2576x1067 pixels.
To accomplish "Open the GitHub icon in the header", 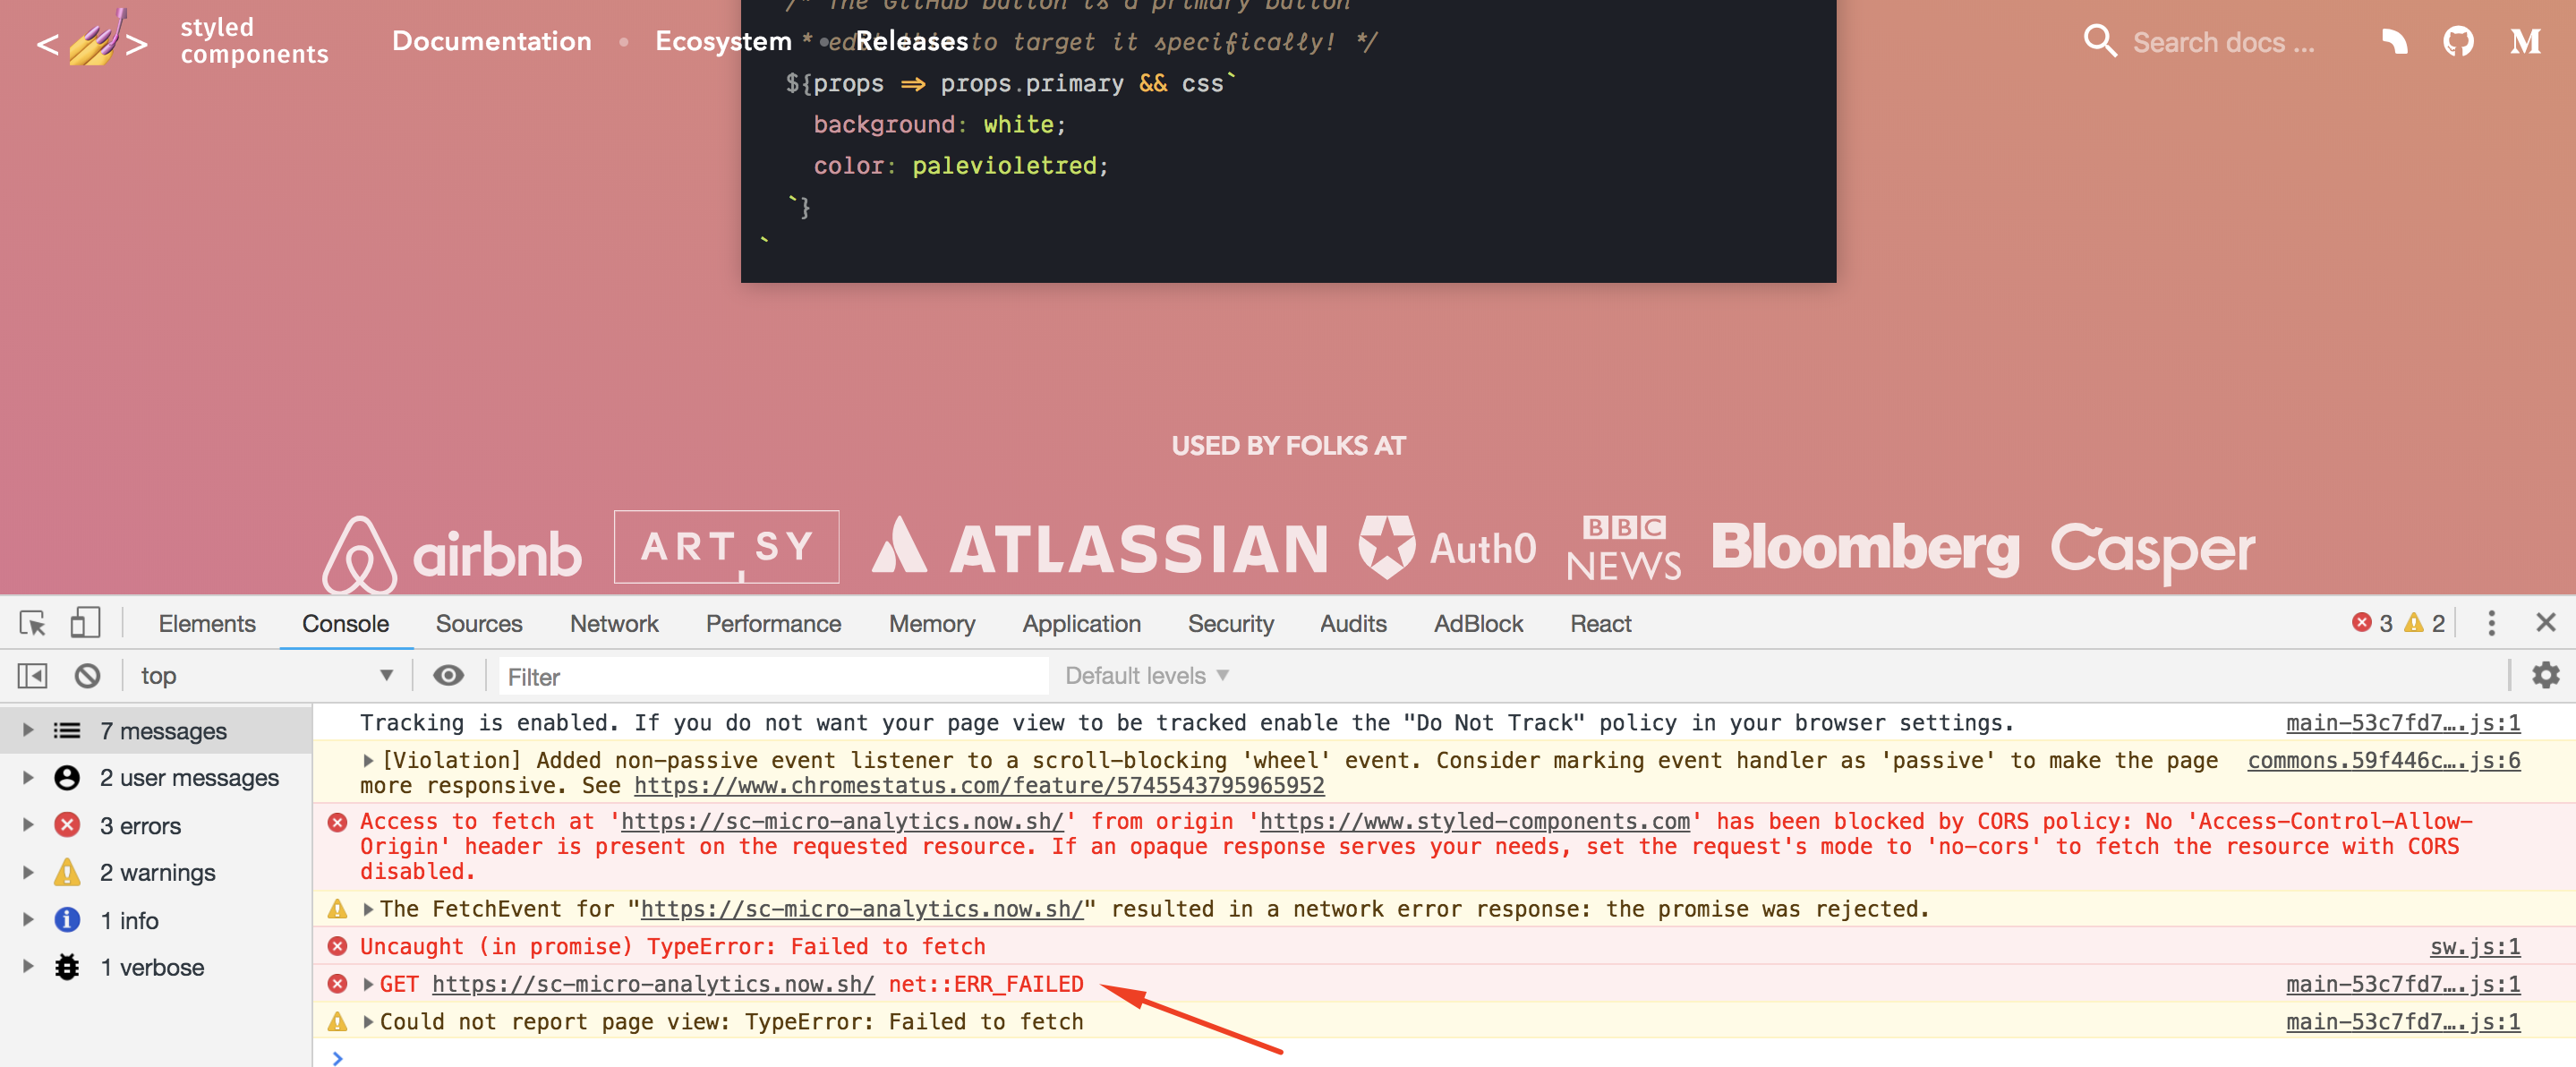I will pos(2459,41).
